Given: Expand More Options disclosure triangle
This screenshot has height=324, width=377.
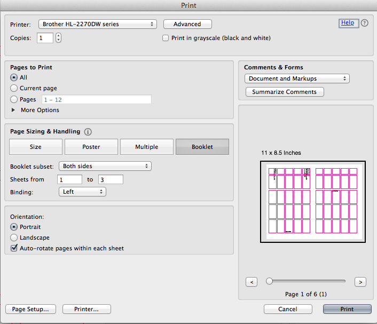Looking at the screenshot, I should pos(14,110).
